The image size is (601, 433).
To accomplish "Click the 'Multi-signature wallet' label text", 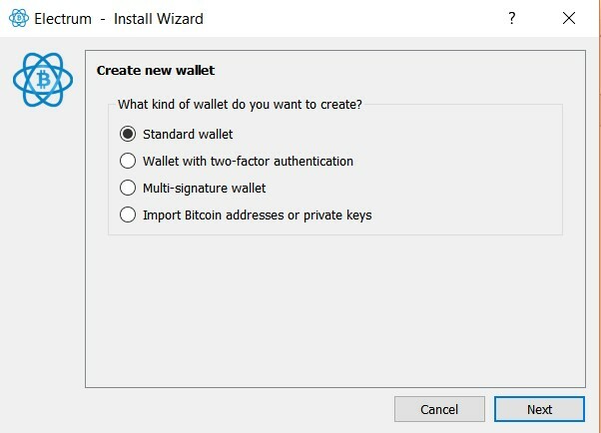I will (205, 189).
